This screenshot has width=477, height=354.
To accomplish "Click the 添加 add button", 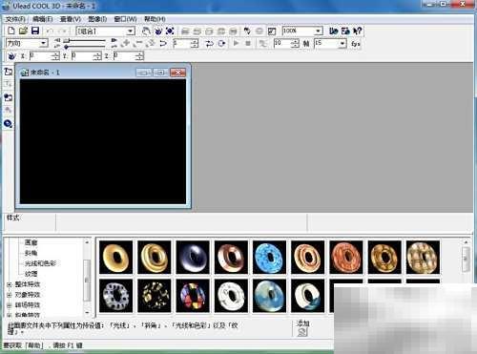I will [x=302, y=328].
